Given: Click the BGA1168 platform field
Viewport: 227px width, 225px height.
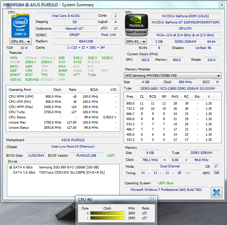Looking at the screenshot, I should click(x=86, y=41).
